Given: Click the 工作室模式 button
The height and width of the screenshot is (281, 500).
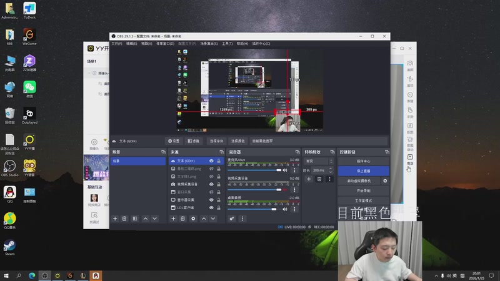Looking at the screenshot, I should tap(364, 200).
